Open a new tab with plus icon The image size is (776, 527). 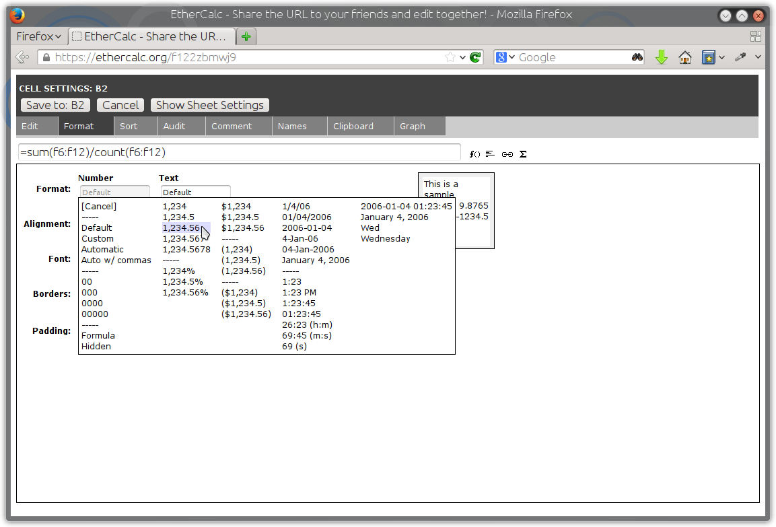click(x=246, y=36)
